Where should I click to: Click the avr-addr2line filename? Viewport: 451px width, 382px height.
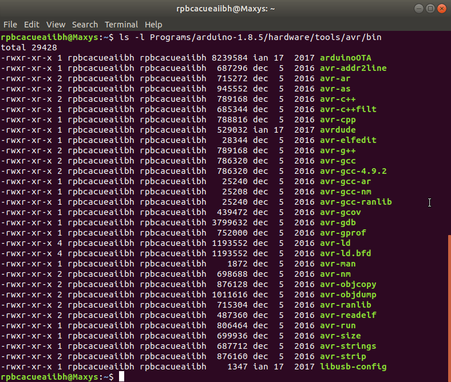click(x=353, y=68)
